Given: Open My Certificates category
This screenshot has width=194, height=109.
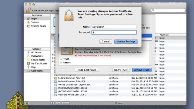Looking at the screenshot, I should 37,63.
